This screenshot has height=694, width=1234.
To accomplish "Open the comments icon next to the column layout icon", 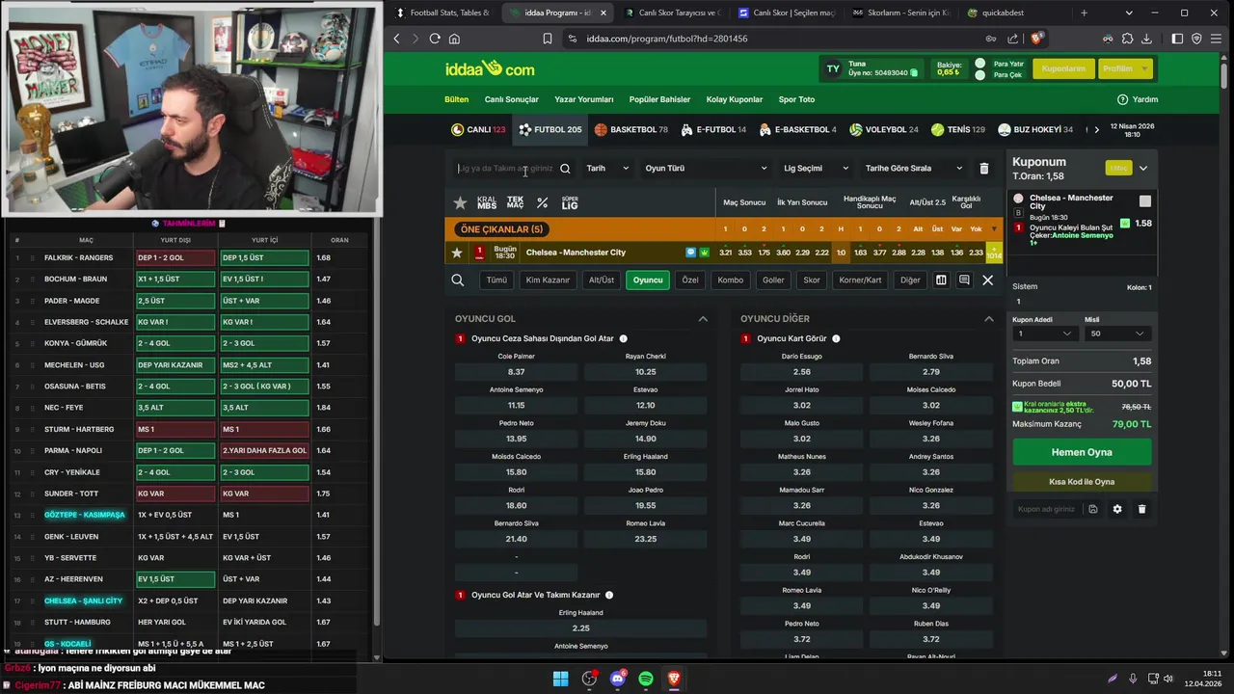I will 964,280.
